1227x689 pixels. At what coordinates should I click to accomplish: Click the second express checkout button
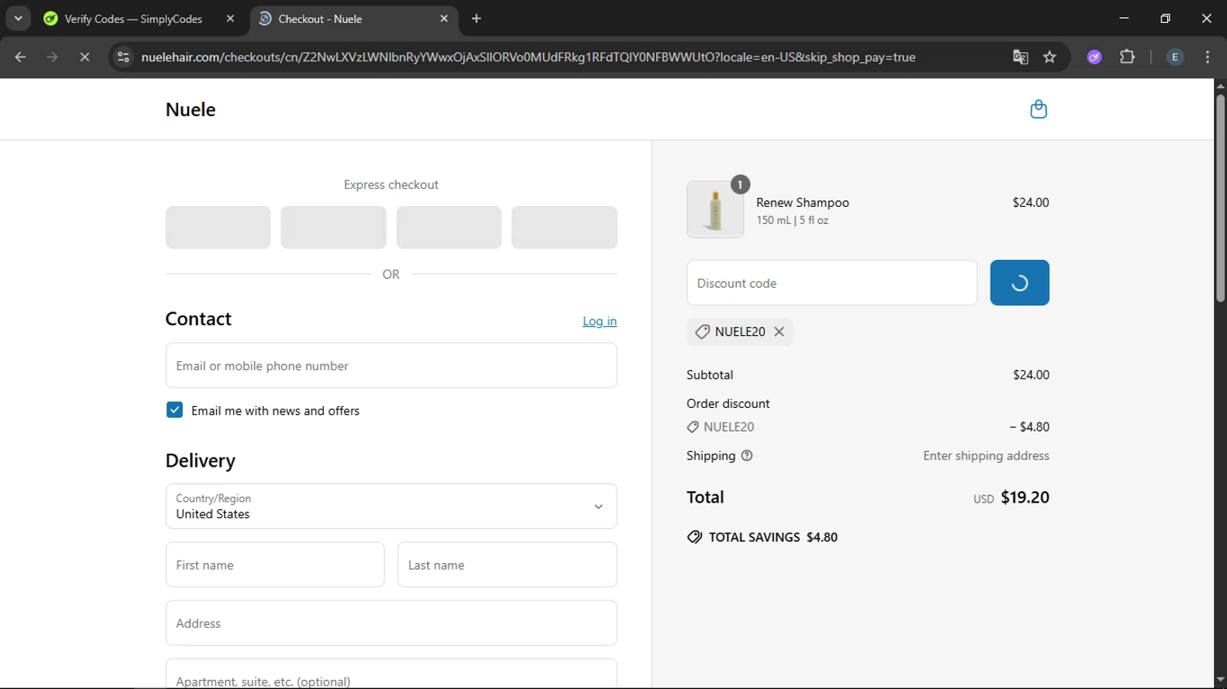(x=334, y=227)
